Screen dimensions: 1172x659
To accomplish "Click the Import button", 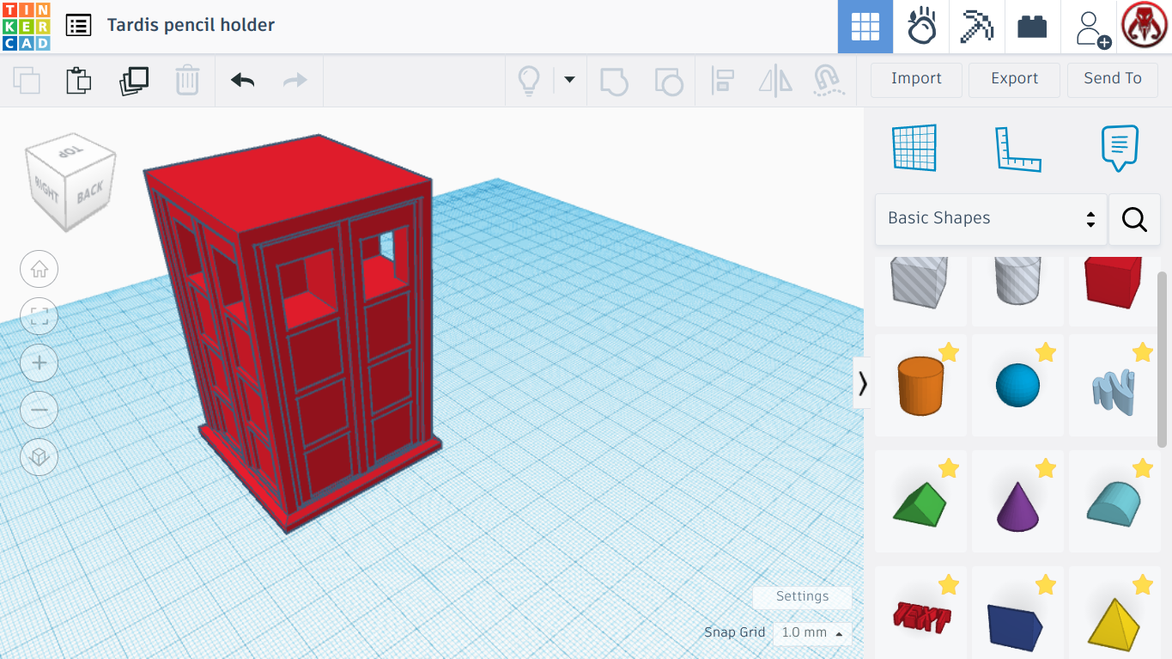I will click(x=916, y=79).
